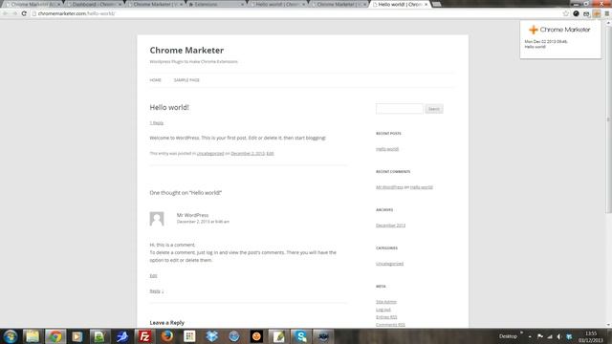Click the black round extension icon in toolbar

576,13
